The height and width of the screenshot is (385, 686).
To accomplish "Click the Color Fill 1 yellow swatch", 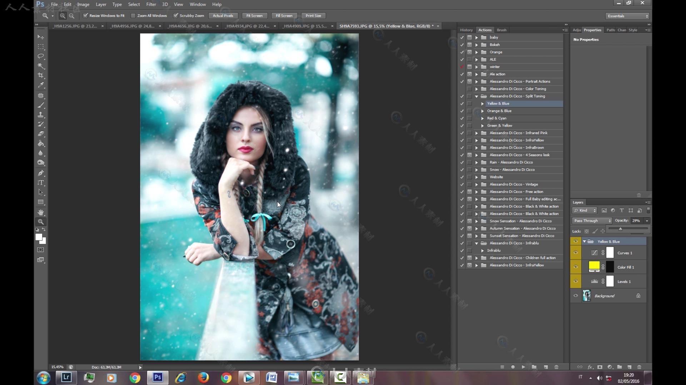I will pos(594,267).
